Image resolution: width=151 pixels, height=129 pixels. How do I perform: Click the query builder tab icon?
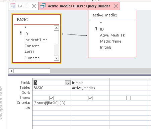coord(43,6)
